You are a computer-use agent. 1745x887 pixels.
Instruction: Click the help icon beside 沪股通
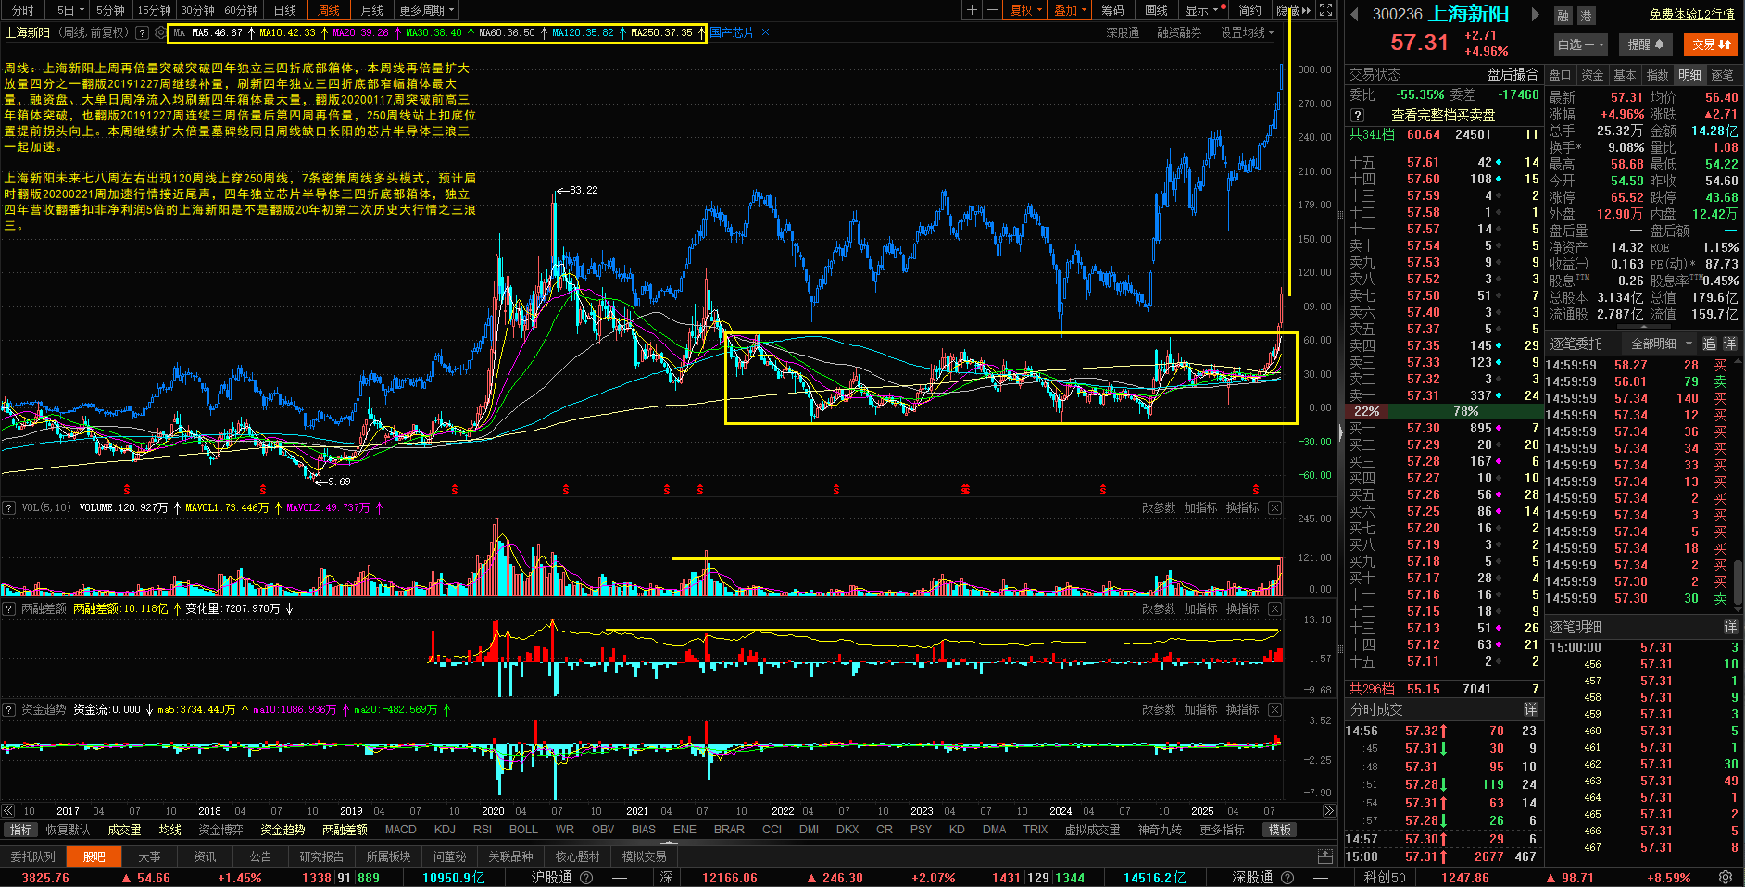tap(586, 877)
